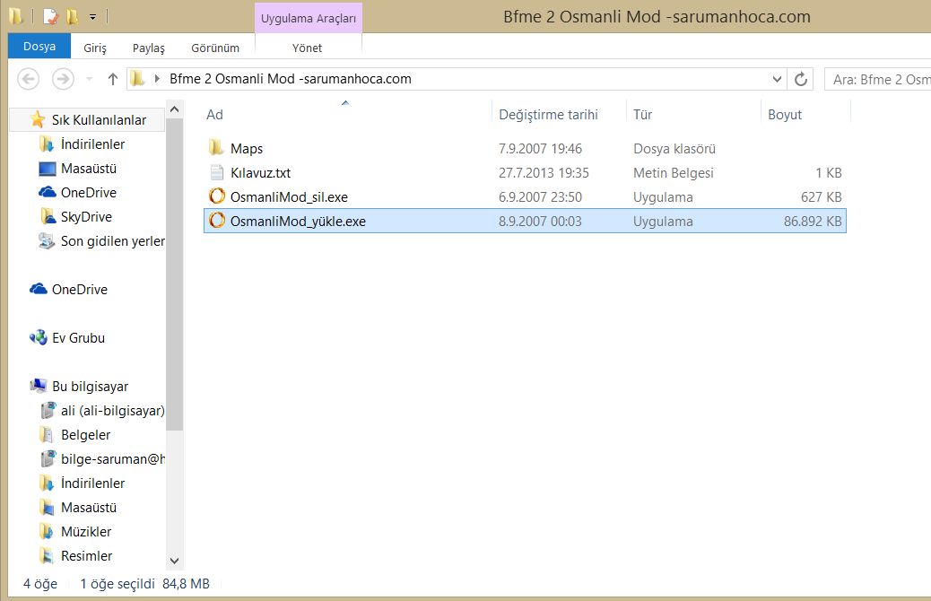Screen dimensions: 931x601
Task: Click the navigation pane scrollbar thumb
Action: point(175,274)
